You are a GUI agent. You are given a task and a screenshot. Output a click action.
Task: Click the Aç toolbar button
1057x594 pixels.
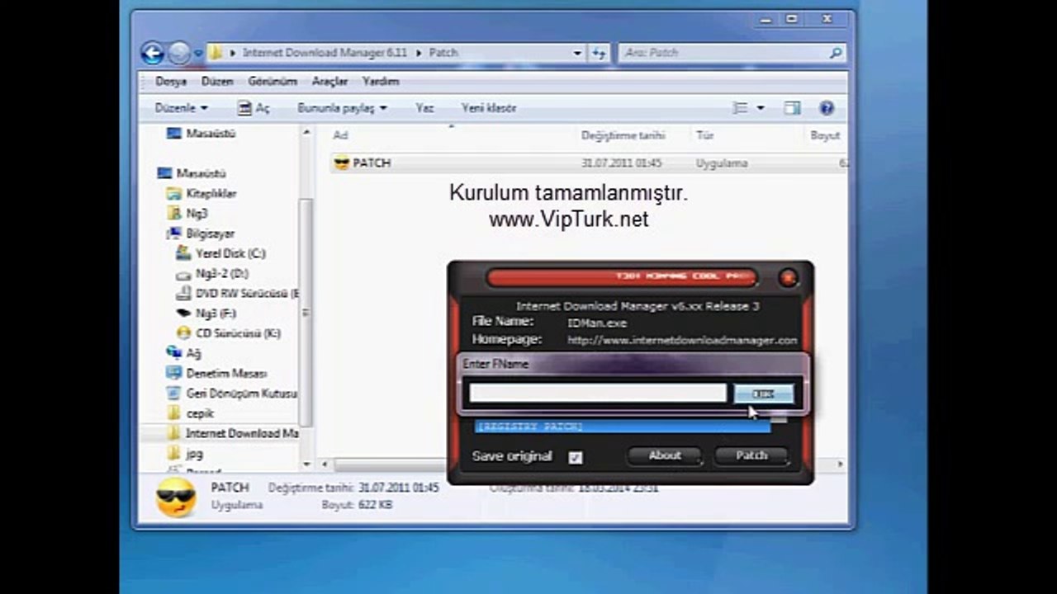pos(254,108)
